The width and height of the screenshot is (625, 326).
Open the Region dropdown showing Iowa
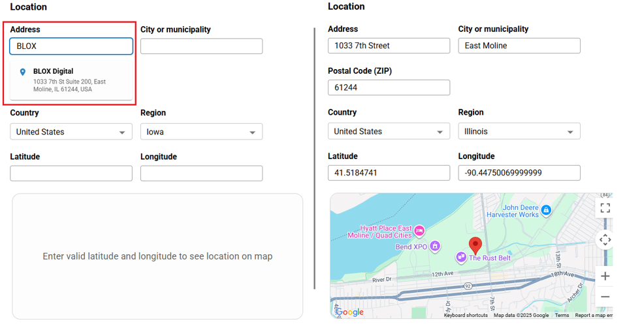[x=201, y=132]
